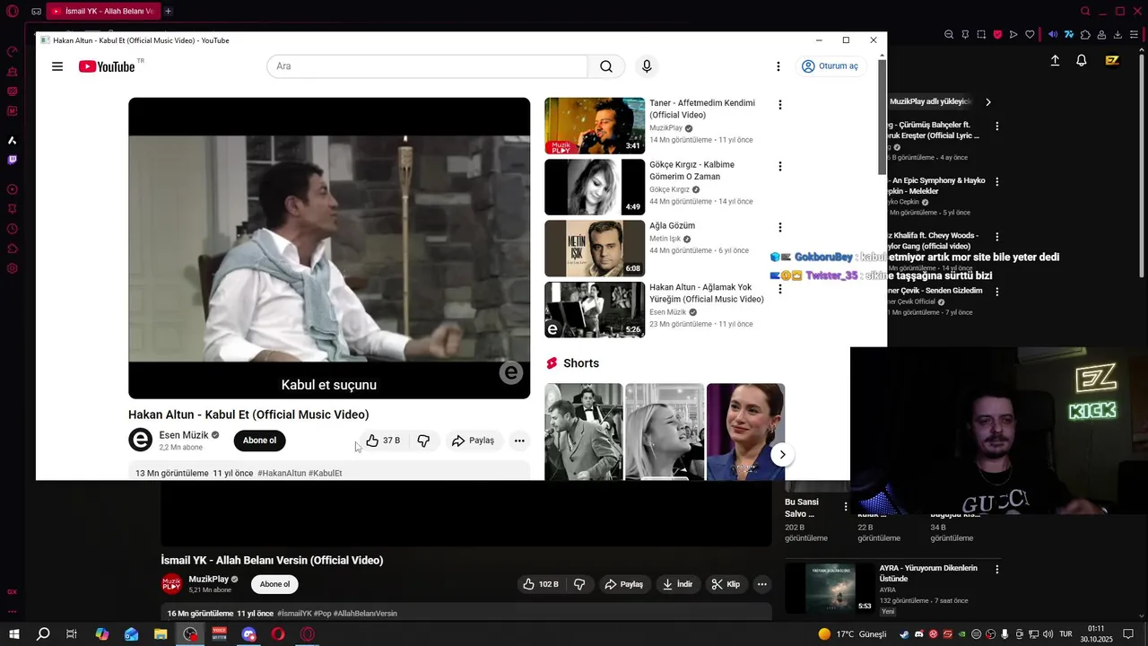The image size is (1148, 646).
Task: Click zoom-out magnifier in Opera address bar
Action: click(x=949, y=35)
